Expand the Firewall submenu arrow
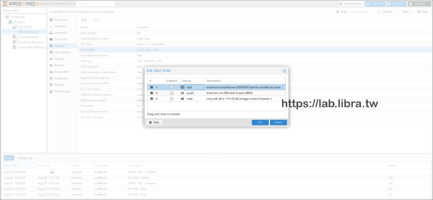 [74, 85]
